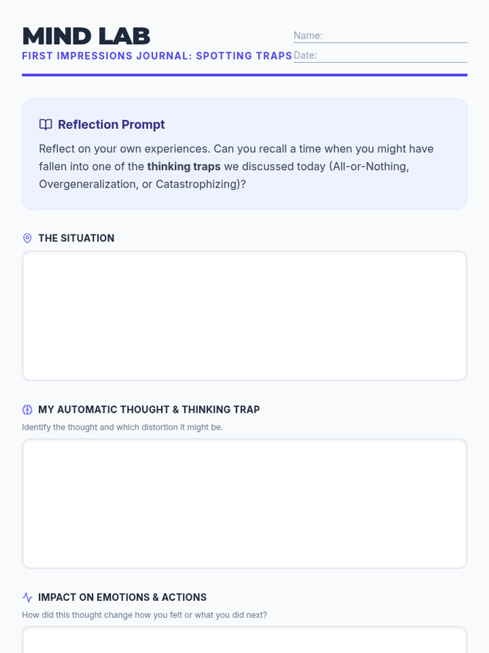
Task: Click the Reflection Prompt heading
Action: click(x=111, y=124)
